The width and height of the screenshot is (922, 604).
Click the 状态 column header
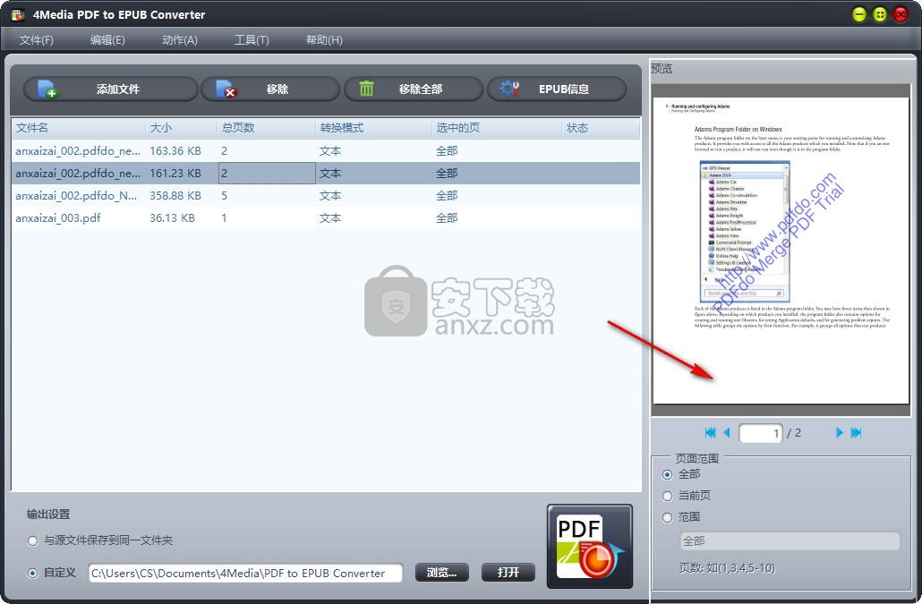(x=601, y=128)
